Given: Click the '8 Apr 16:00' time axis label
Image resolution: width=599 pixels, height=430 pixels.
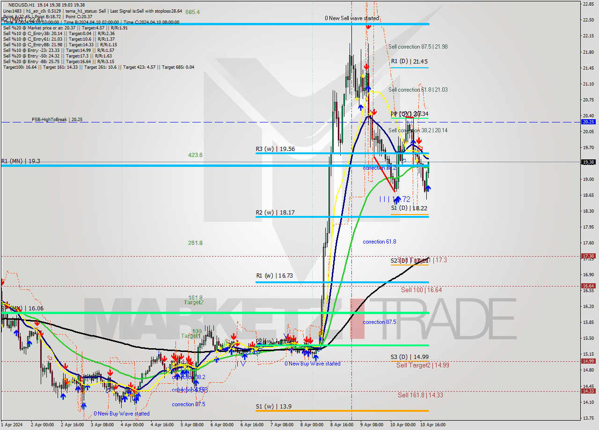Looking at the screenshot, I should point(342,425).
